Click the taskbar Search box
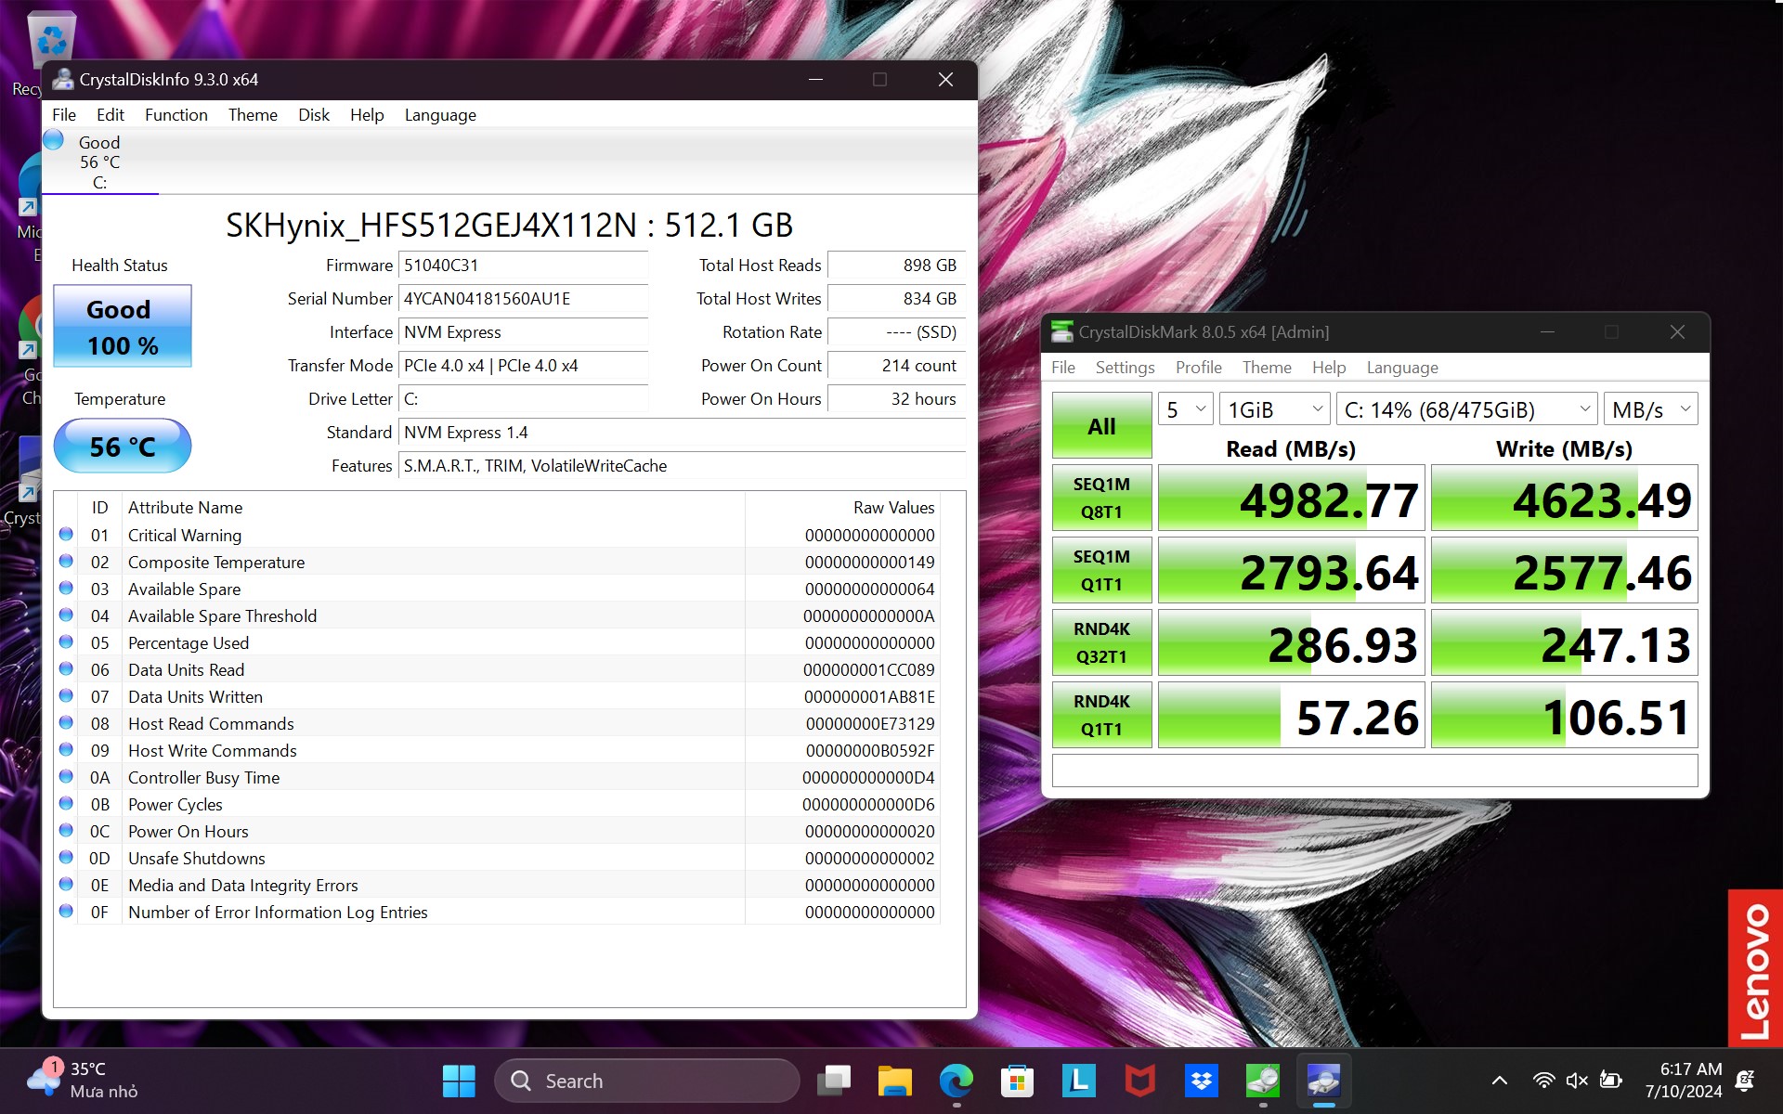The image size is (1783, 1114). 647,1081
